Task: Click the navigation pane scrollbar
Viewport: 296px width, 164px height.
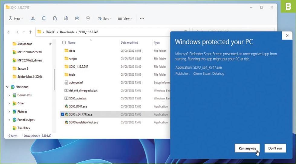Action: [x=54, y=79]
